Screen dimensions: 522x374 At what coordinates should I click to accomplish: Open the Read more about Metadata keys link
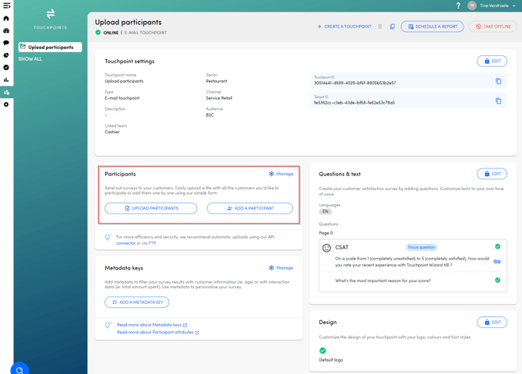coord(151,325)
